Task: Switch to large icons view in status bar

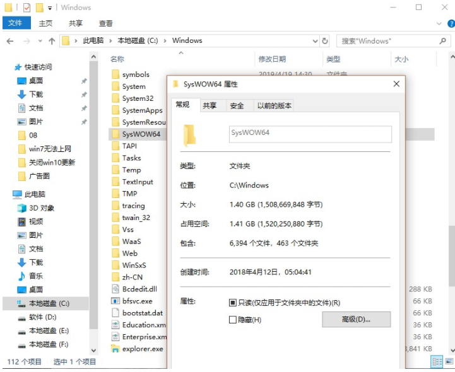Action: pyautogui.click(x=449, y=361)
